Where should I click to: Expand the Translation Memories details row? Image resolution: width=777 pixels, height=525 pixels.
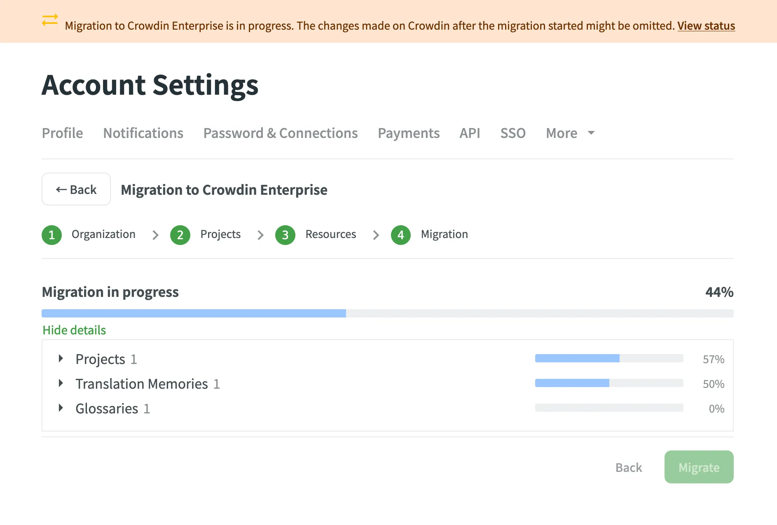coord(61,383)
